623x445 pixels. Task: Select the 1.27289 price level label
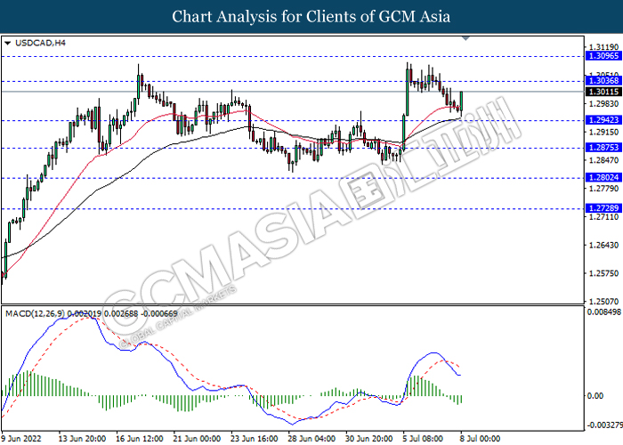tap(604, 208)
